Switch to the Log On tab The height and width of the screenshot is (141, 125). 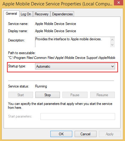(26, 14)
